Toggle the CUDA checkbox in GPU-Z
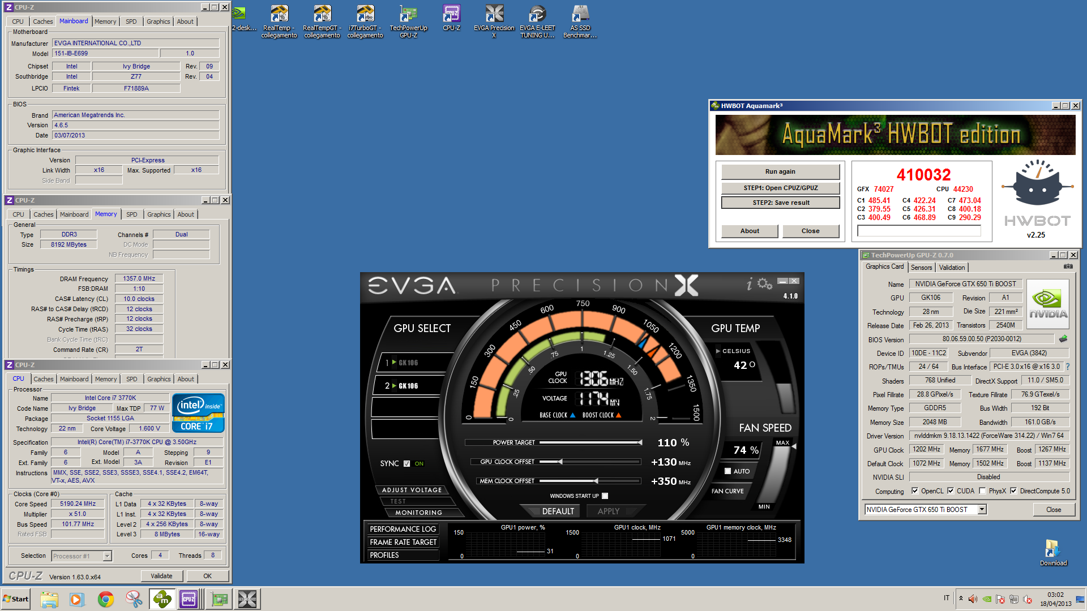 tap(951, 491)
